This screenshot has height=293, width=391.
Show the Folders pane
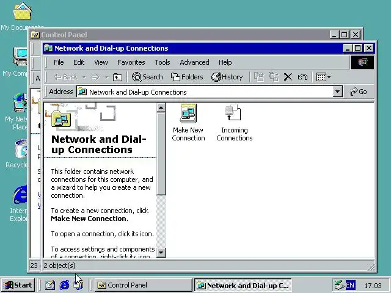[187, 78]
